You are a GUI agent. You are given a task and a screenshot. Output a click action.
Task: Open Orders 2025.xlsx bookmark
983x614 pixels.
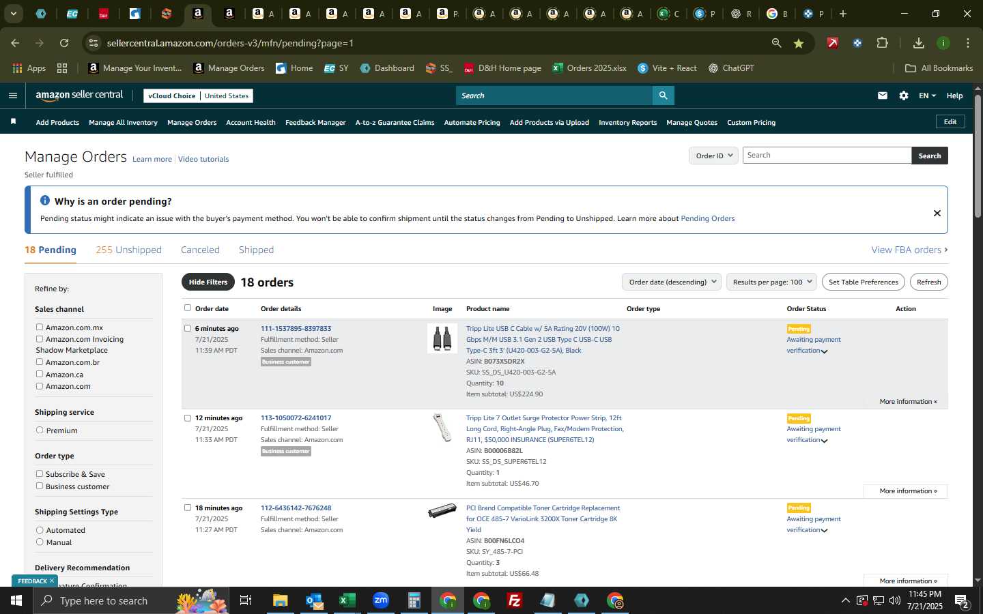tap(590, 68)
